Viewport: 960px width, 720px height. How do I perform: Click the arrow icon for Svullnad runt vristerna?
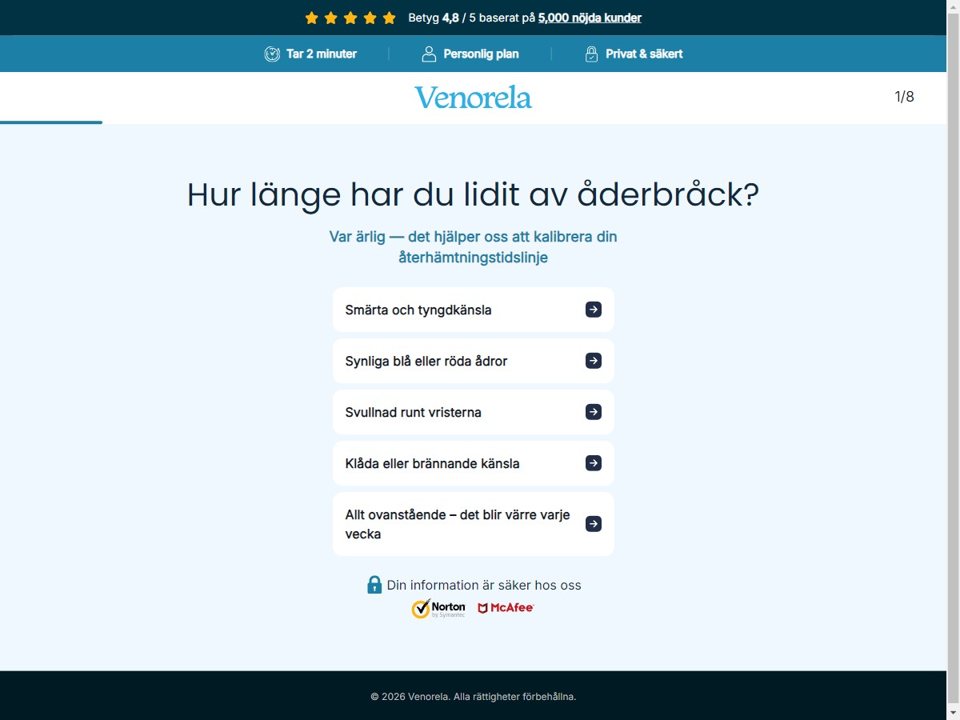pos(594,412)
